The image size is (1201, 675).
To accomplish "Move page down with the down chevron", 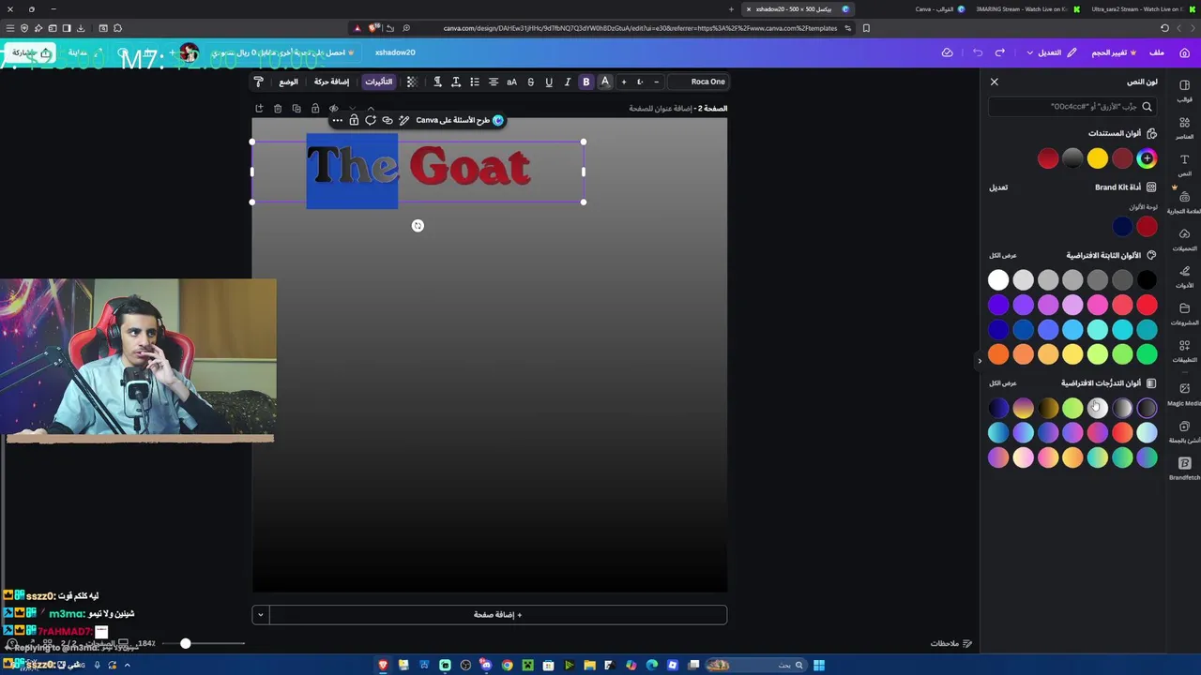I will click(353, 109).
